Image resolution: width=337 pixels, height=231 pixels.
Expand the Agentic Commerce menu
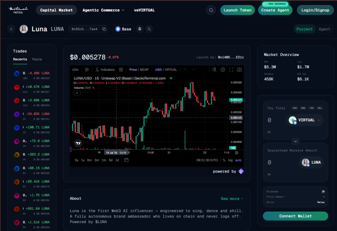pyautogui.click(x=103, y=10)
